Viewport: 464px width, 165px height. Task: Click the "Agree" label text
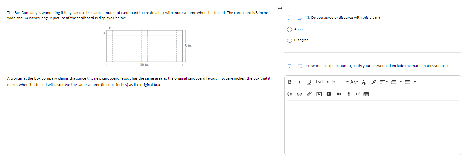click(299, 29)
